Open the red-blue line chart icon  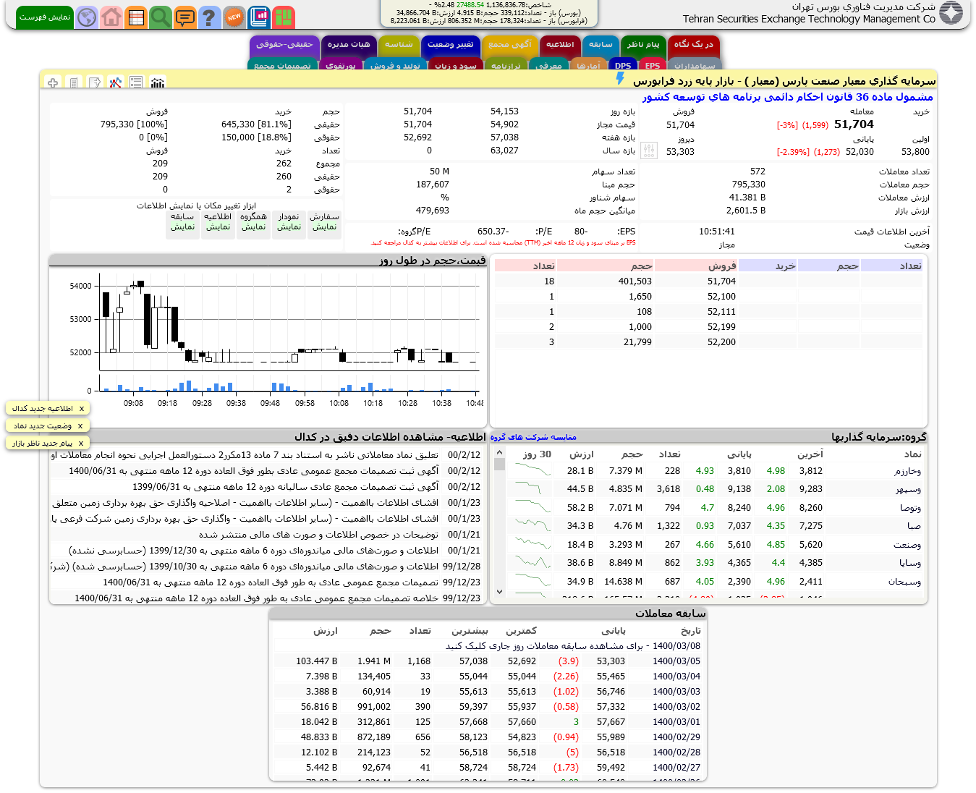(x=116, y=82)
